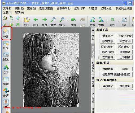Open dropdown arrow next to 右旋
Viewport: 135px width, 113px height.
107,21
